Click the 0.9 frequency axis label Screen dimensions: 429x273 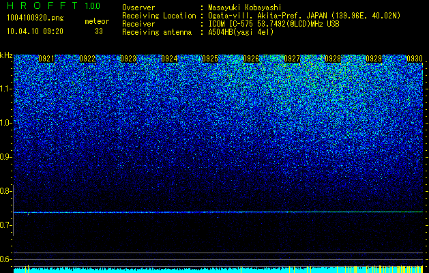tap(5, 157)
